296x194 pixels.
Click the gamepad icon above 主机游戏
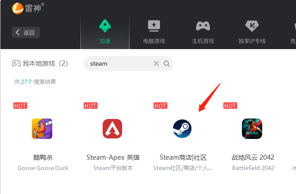tap(203, 26)
